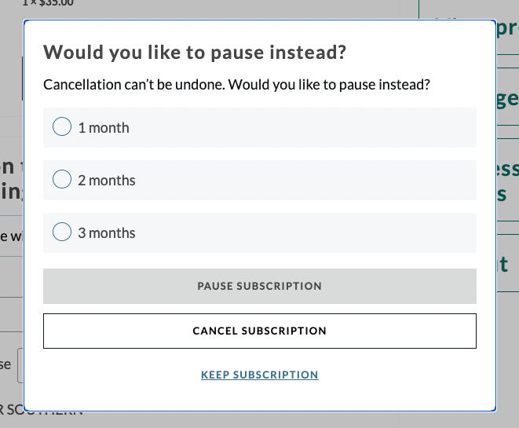Choose the 2 months radio circle
This screenshot has height=428, width=519.
point(62,180)
